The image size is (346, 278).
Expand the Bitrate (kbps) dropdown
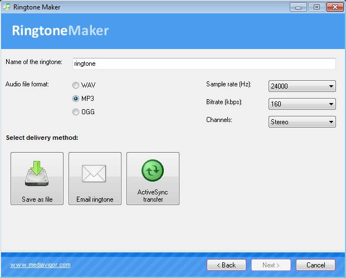tap(301, 104)
